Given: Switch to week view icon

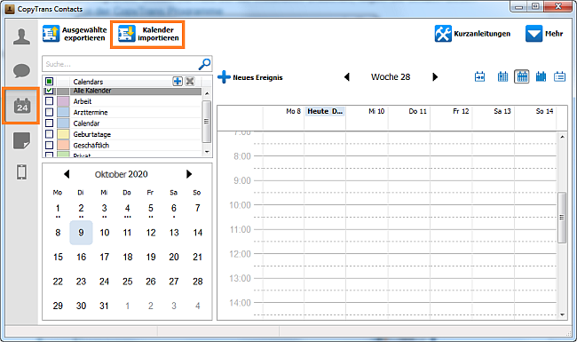Looking at the screenshot, I should tap(522, 76).
